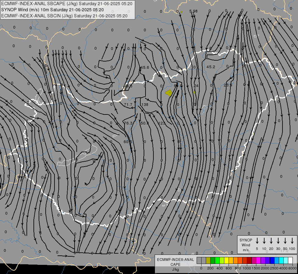Click the map value 71.7
The width and height of the screenshot is (298, 274).
(x=128, y=105)
